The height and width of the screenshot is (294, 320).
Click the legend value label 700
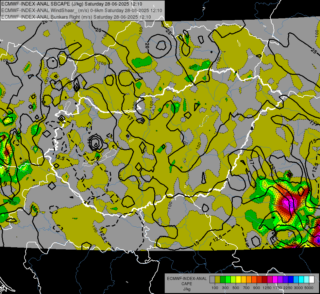point(246,288)
